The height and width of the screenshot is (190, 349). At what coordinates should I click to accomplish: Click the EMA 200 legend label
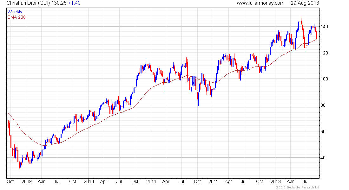[x=17, y=17]
